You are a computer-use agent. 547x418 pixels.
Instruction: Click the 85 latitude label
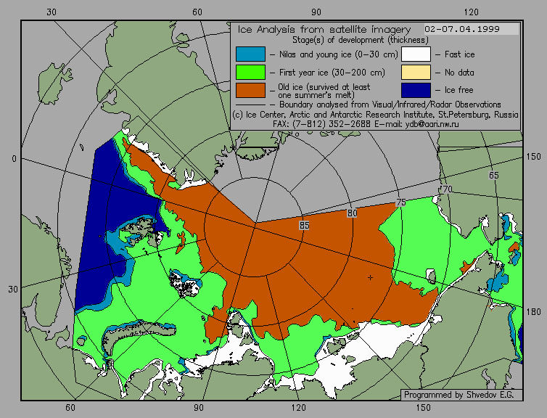tap(304, 226)
